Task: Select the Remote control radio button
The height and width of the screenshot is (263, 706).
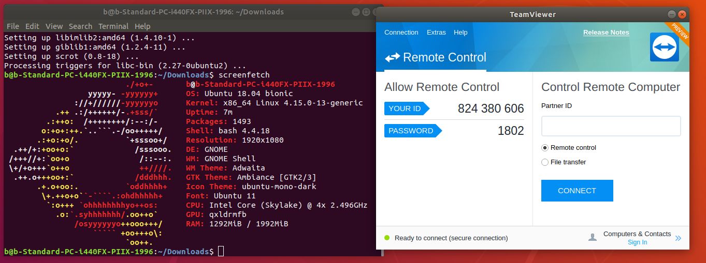Action: (x=544, y=148)
